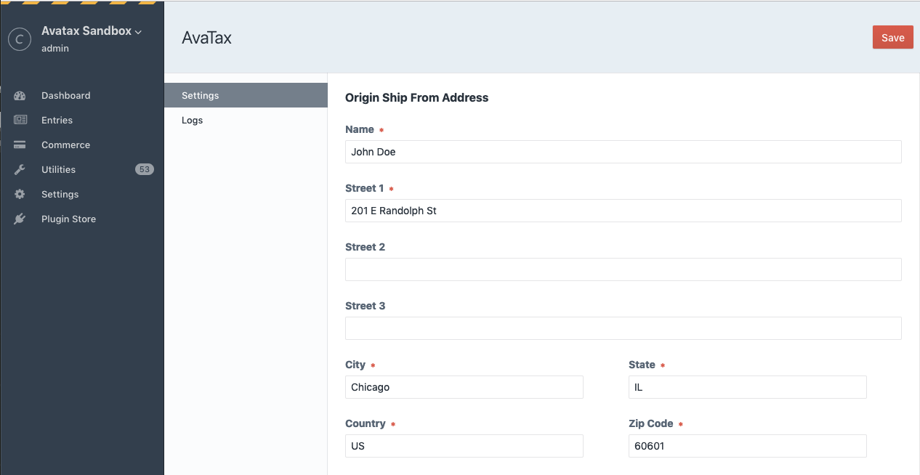This screenshot has width=920, height=475.
Task: Click the 'Street 3' field label
Action: tap(366, 306)
